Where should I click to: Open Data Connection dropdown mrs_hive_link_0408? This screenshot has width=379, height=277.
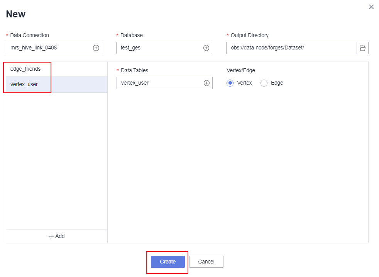(x=48, y=48)
